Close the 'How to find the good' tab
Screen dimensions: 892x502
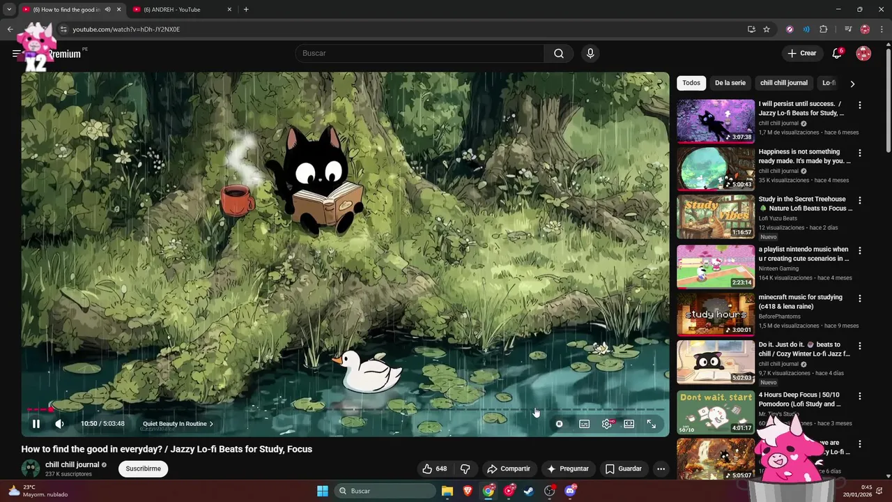[x=118, y=10]
